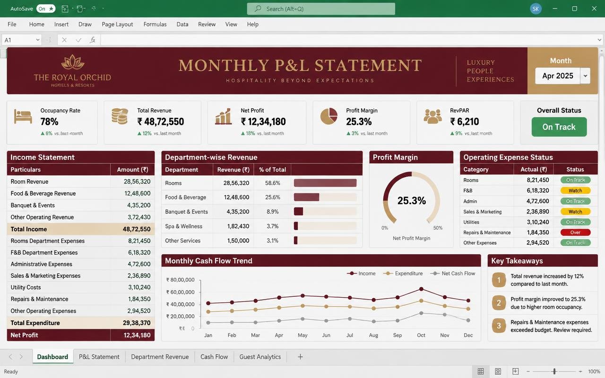Click the Occupancy Rate bed icon
Image resolution: width=605 pixels, height=378 pixels.
coord(23,116)
